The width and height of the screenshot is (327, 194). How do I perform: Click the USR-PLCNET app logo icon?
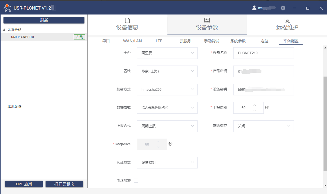(7, 8)
